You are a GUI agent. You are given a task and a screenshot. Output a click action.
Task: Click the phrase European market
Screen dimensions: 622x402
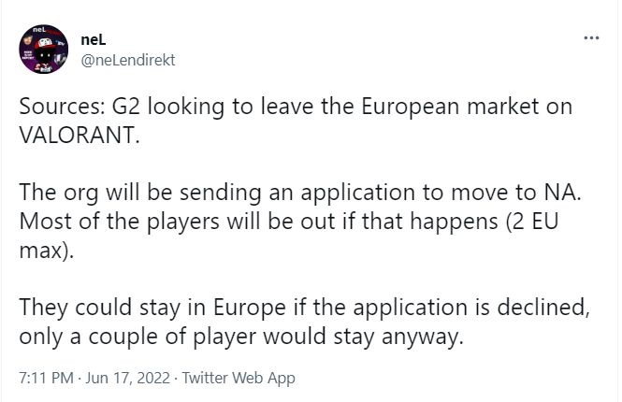[450, 107]
